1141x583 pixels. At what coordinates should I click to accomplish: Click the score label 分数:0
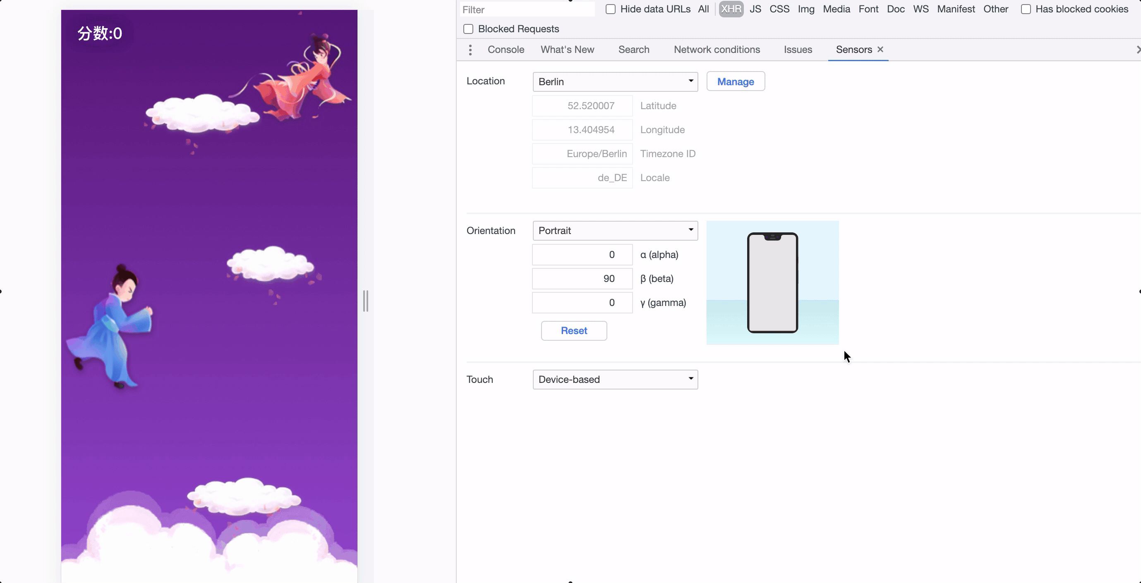pos(100,33)
